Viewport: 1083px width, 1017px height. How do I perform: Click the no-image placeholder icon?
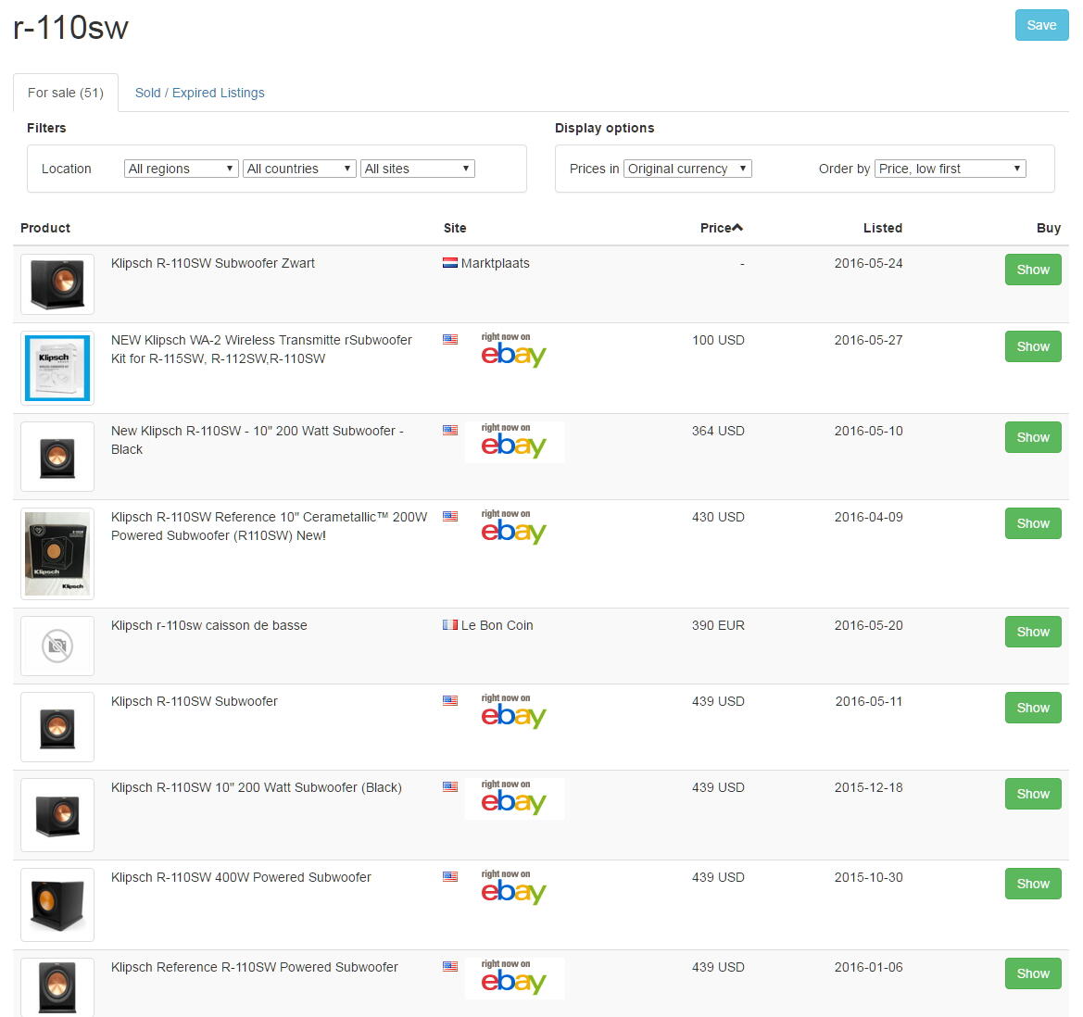[57, 647]
